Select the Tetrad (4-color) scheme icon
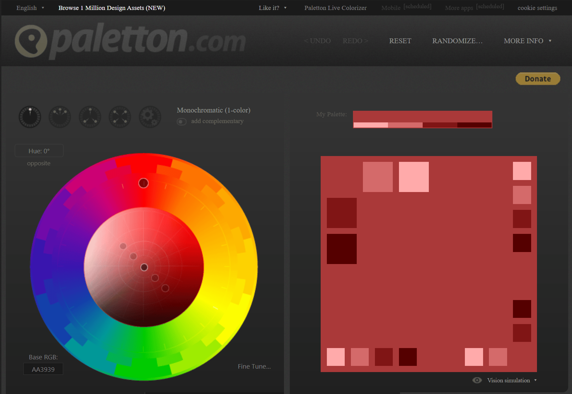 point(120,117)
